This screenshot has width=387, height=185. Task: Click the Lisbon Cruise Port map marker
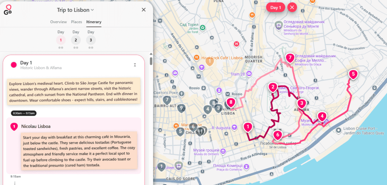pyautogui.click(x=337, y=129)
